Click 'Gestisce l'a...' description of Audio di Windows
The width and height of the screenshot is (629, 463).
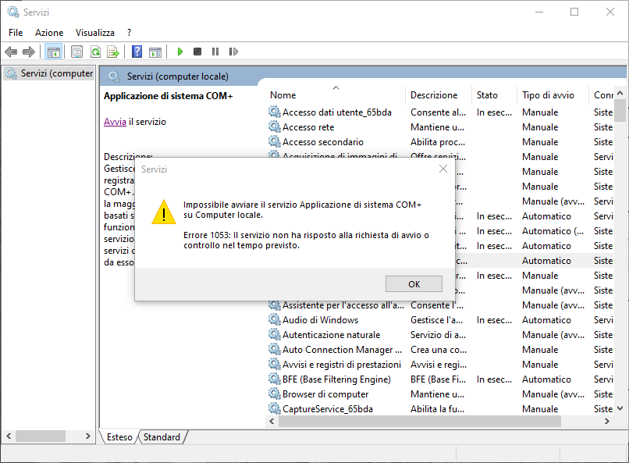pyautogui.click(x=436, y=320)
